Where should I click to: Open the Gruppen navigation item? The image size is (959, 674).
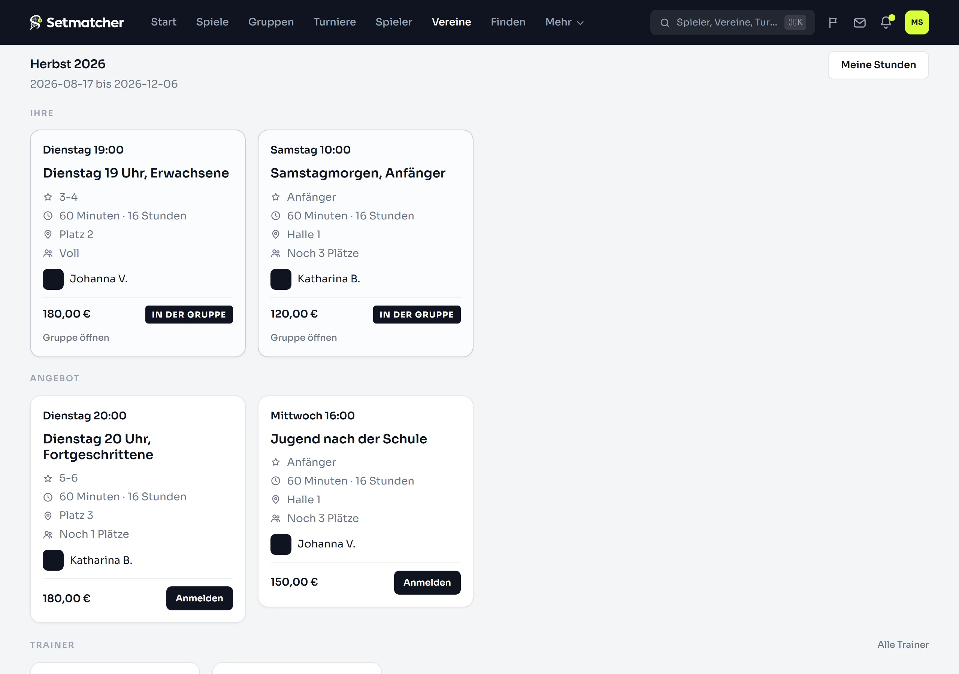pos(271,22)
